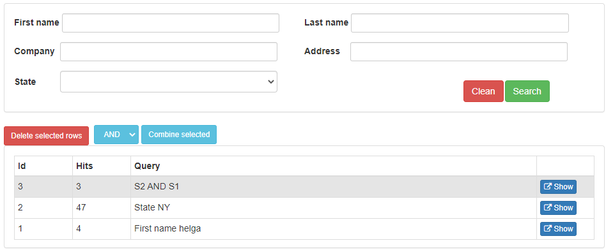
Task: Click Combine selected button
Action: click(x=179, y=135)
